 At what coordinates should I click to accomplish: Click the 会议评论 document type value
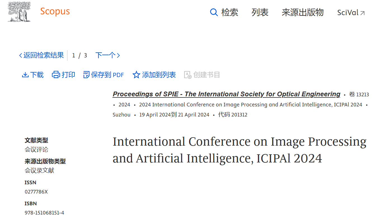(36, 150)
